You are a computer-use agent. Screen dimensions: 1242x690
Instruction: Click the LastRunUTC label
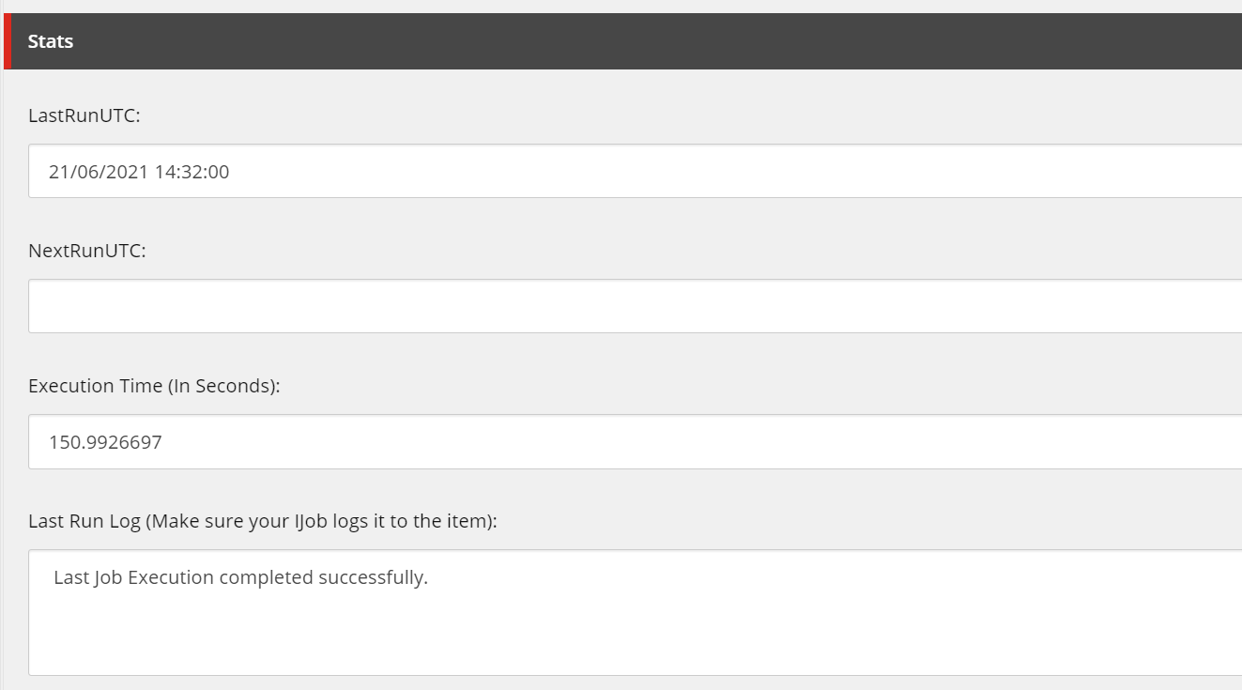click(84, 115)
